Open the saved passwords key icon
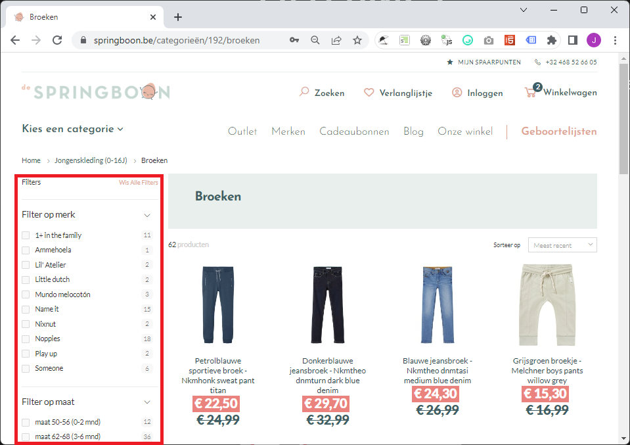The height and width of the screenshot is (445, 630). click(294, 40)
